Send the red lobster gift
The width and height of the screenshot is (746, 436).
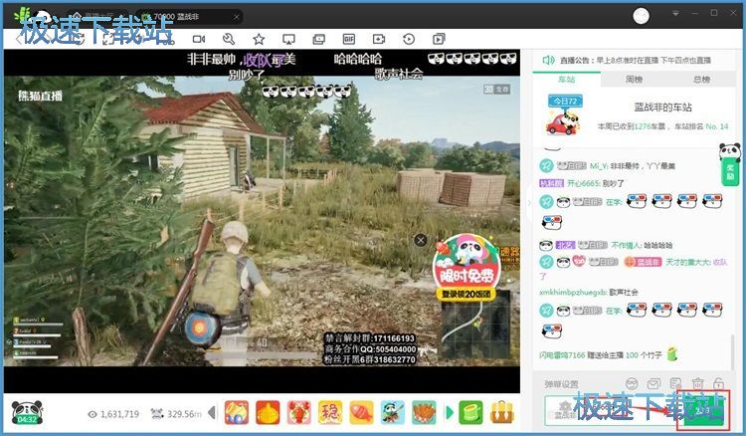298,412
